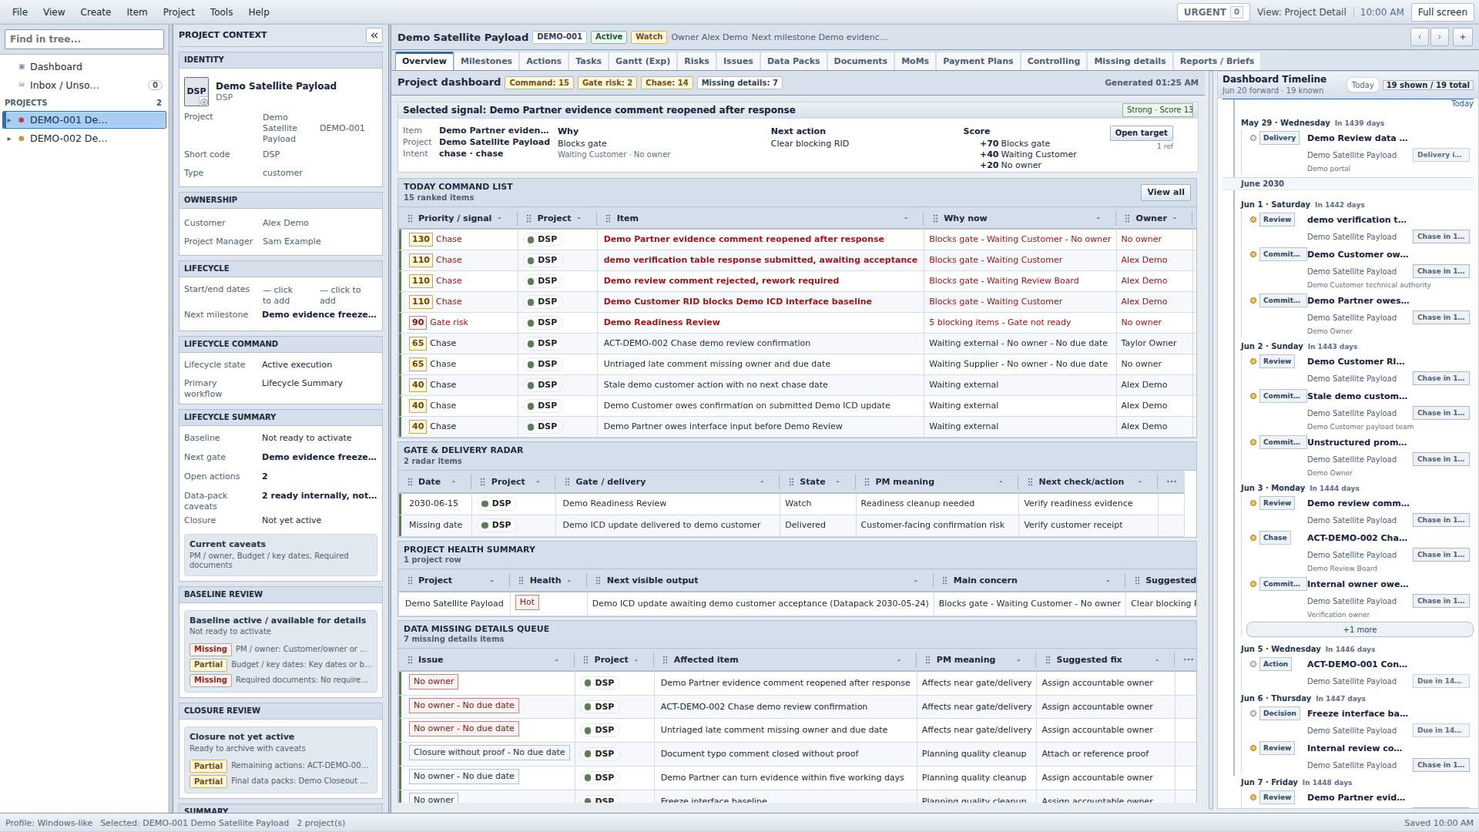Screen dimensions: 1479x832
Task: Switch to the Gantt (Exp) tab
Action: (642, 62)
